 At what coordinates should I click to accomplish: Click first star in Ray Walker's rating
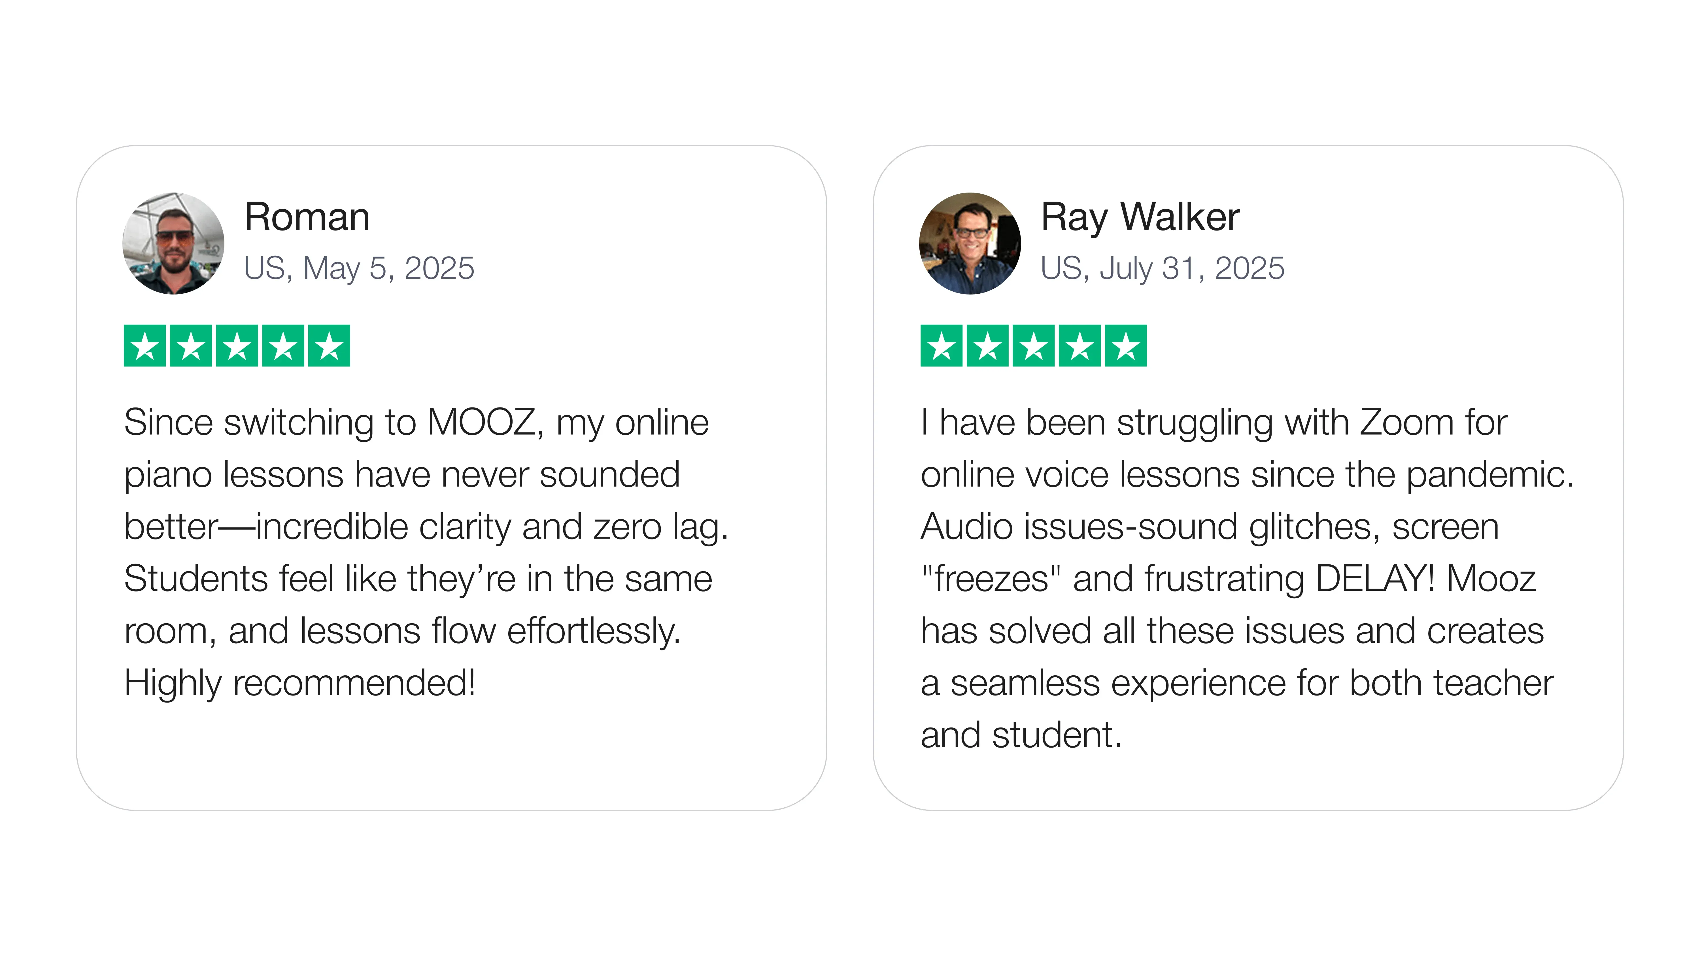click(942, 346)
